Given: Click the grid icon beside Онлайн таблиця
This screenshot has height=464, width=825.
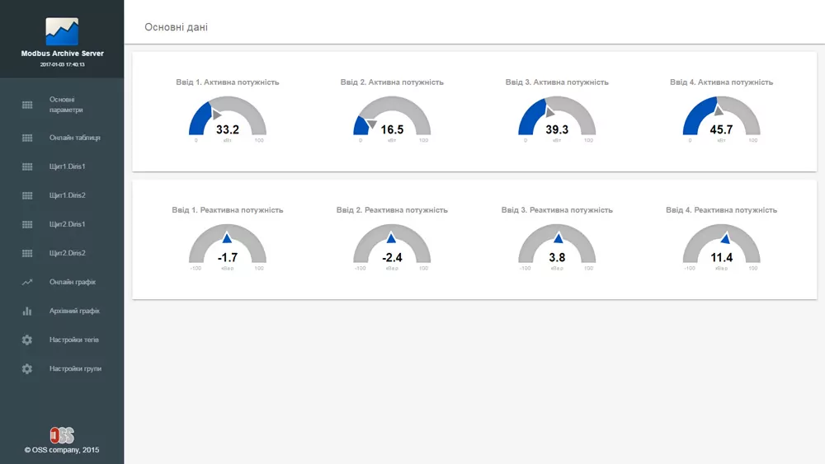Looking at the screenshot, I should click(27, 138).
